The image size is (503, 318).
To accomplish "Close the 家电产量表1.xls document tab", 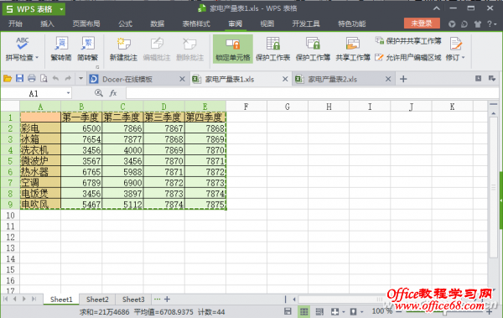I will (285, 79).
